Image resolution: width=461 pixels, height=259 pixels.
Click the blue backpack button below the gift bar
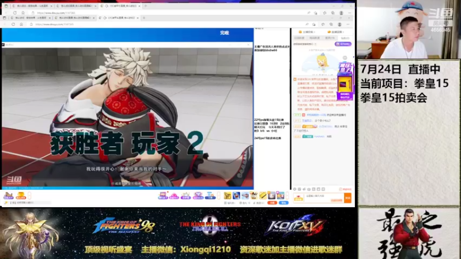pos(284,203)
